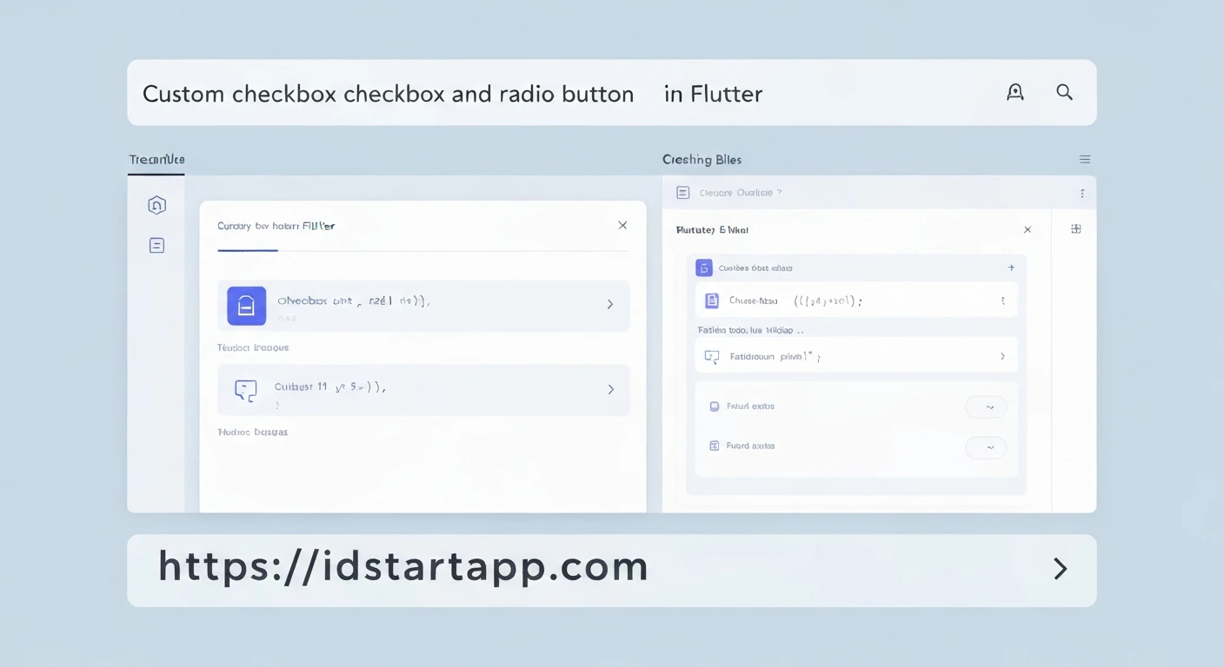Open the first checkbox list card
This screenshot has width=1224, height=667.
(423, 306)
